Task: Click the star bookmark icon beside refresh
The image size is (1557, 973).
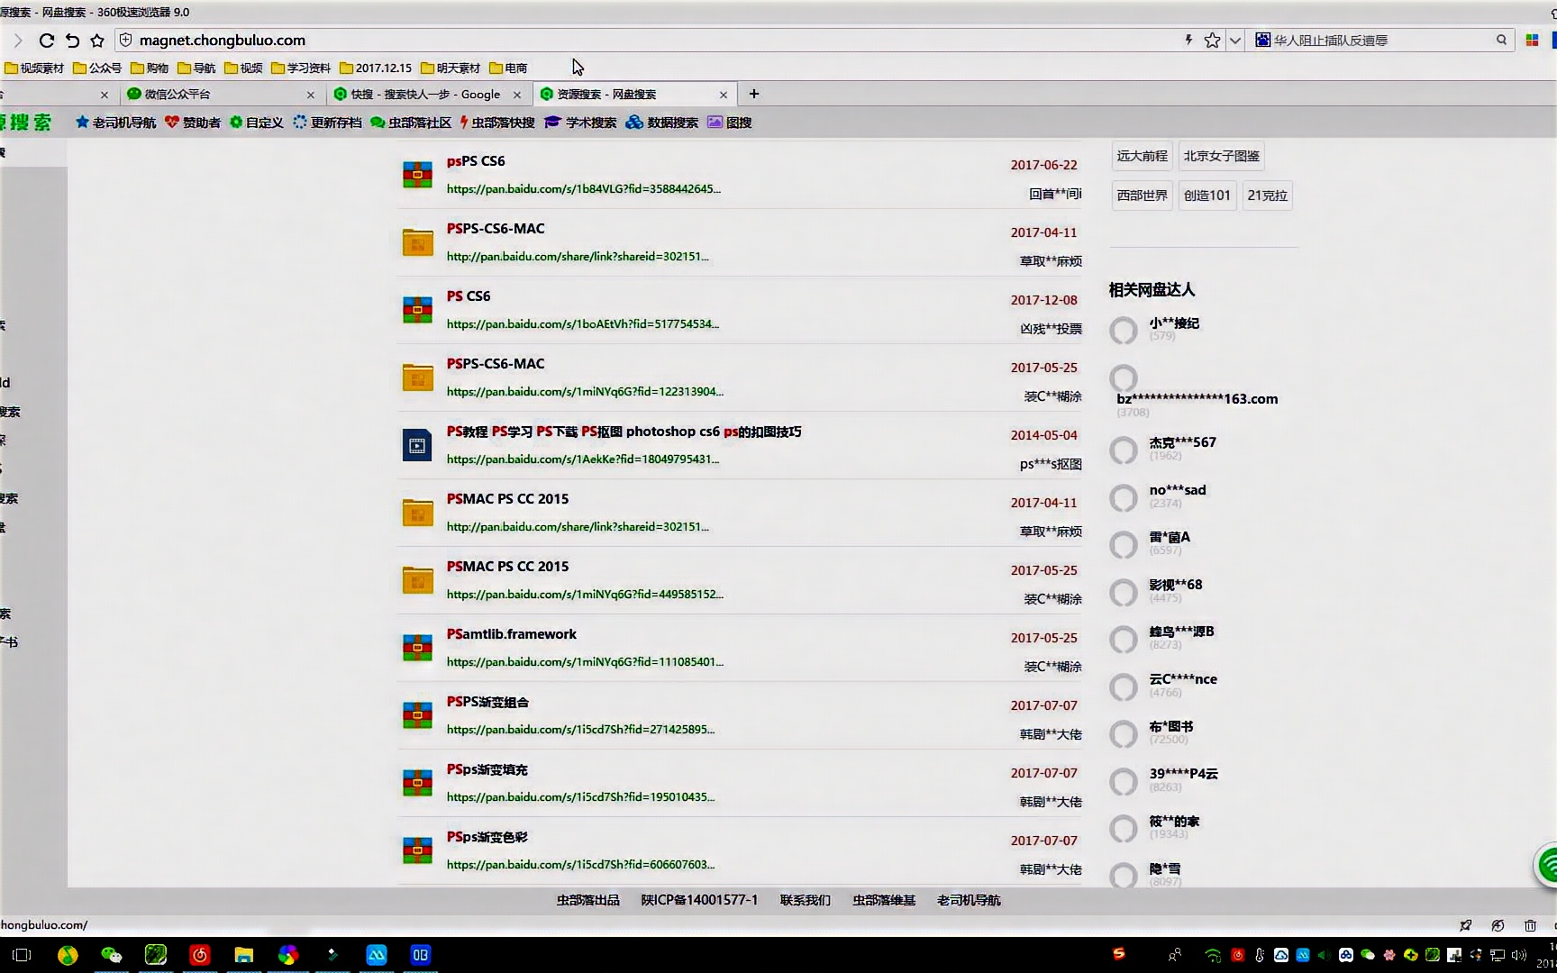Action: pos(97,41)
